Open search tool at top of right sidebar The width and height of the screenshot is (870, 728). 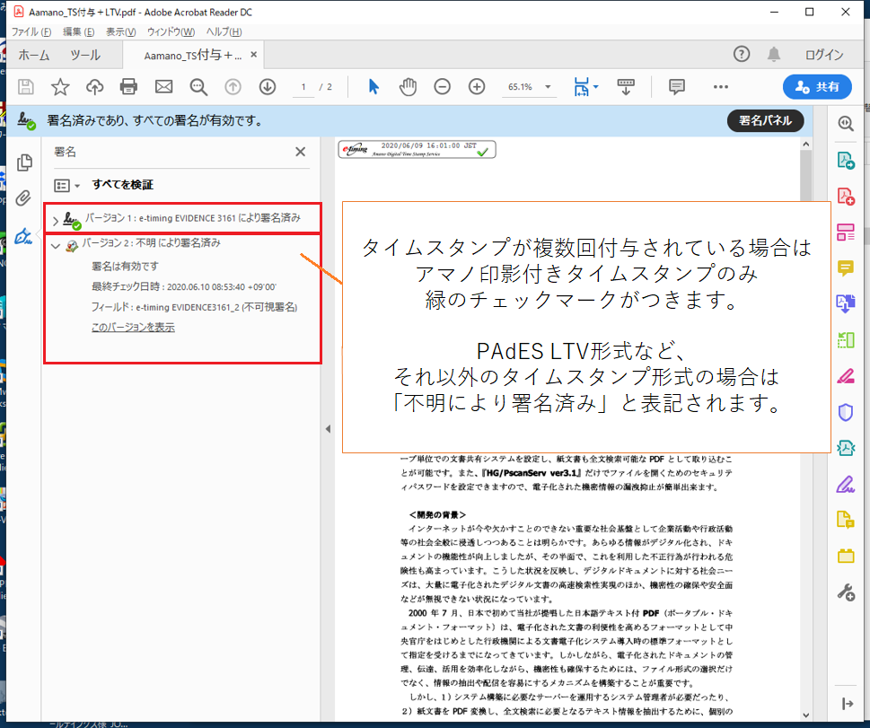tap(846, 123)
